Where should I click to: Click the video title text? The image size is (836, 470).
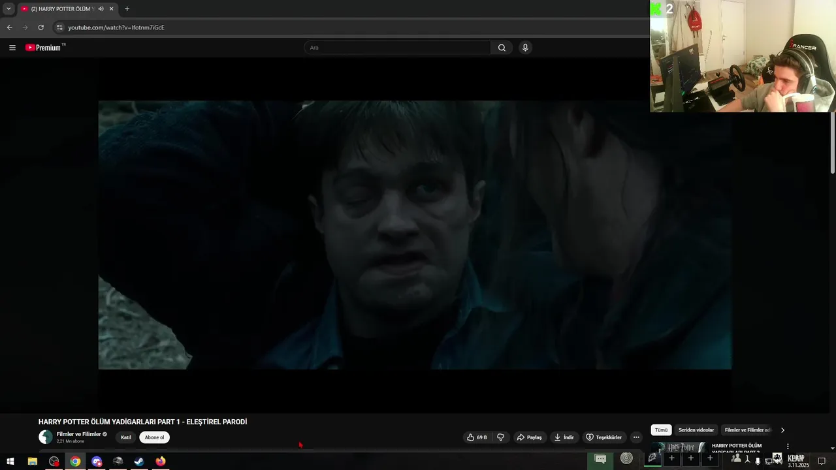(x=142, y=422)
